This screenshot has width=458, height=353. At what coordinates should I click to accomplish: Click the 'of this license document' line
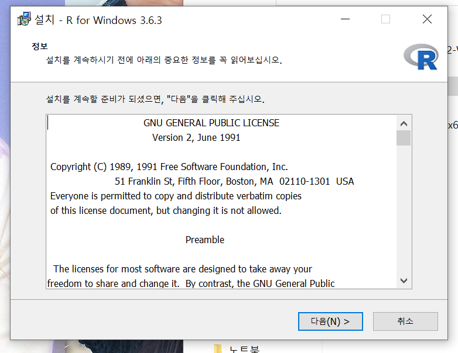[x=166, y=210]
